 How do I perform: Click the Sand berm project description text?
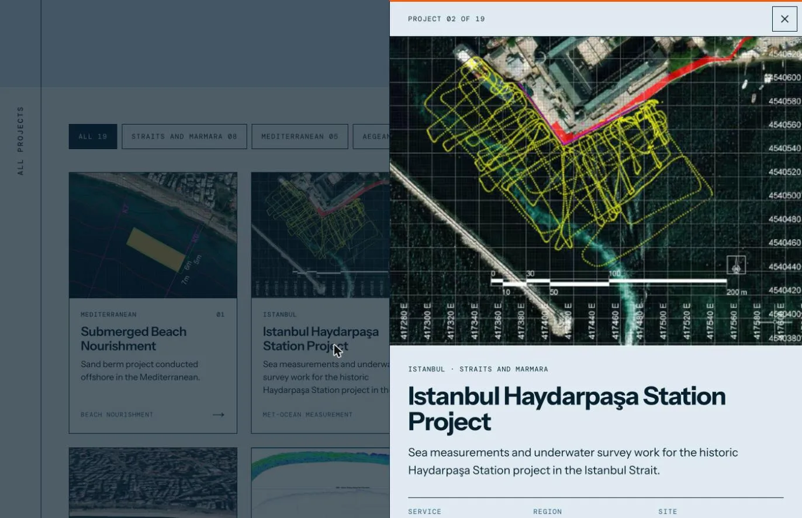140,371
